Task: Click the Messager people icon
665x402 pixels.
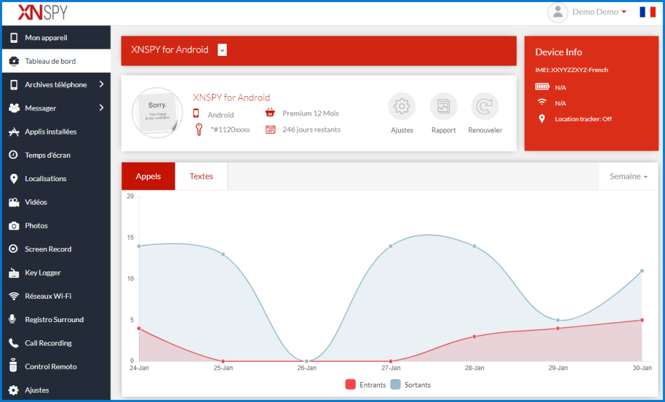Action: (x=14, y=108)
